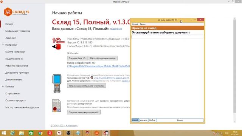Open О программе in the sidebar
Viewport: 242px width, 136px height.
[x=12, y=94]
